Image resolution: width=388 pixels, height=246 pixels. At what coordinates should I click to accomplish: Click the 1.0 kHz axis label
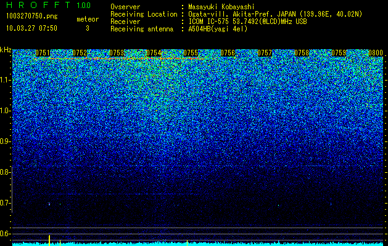coord(4,111)
